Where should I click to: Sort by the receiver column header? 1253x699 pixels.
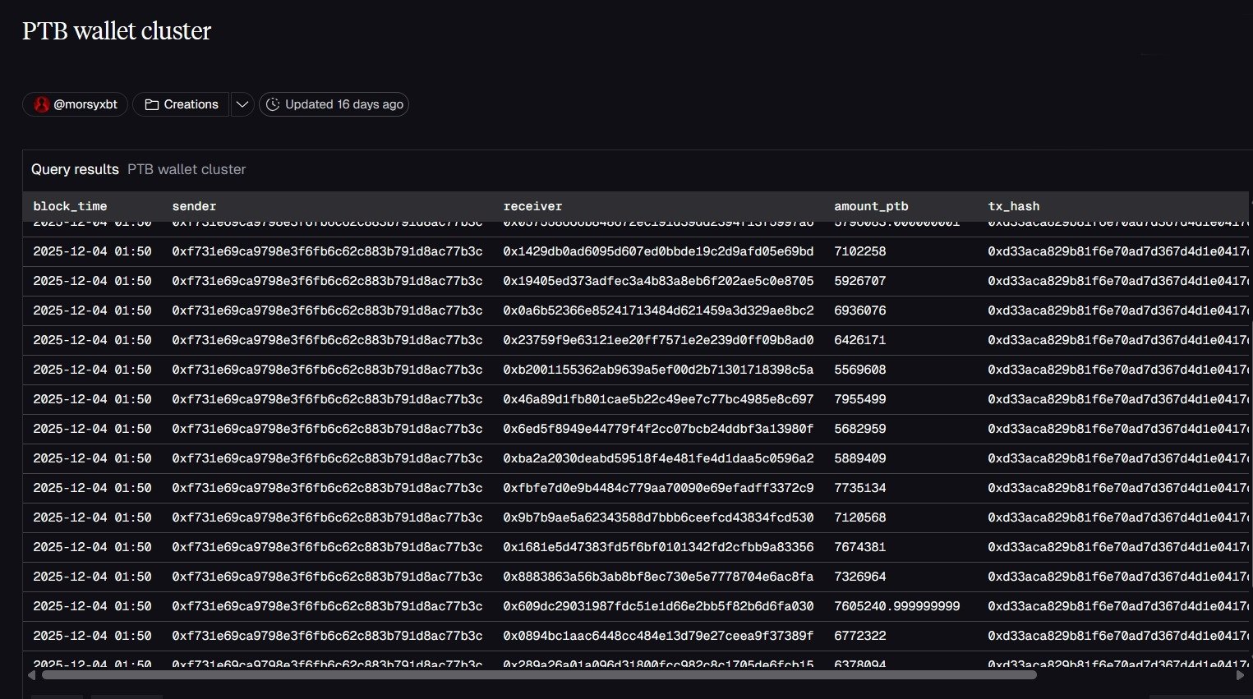532,206
